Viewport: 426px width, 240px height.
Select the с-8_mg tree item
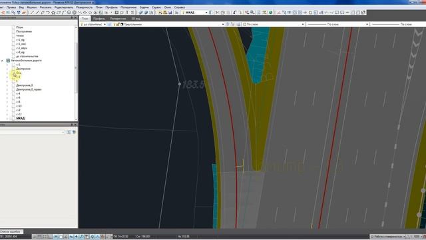click(20, 52)
